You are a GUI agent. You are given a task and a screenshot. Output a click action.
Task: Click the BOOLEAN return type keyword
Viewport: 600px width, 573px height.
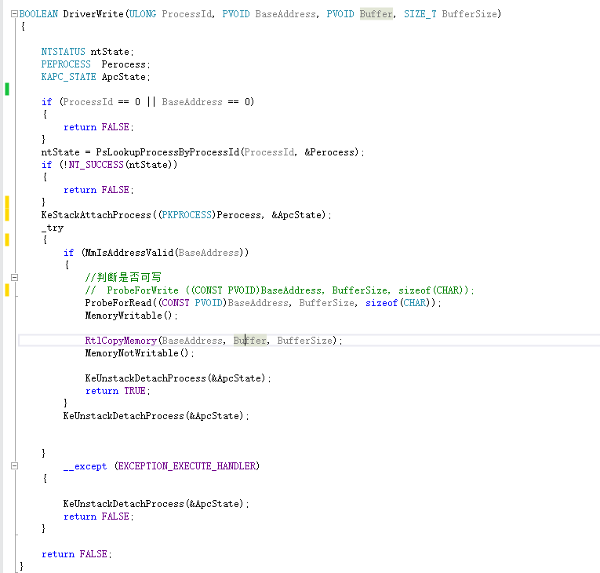(x=38, y=14)
